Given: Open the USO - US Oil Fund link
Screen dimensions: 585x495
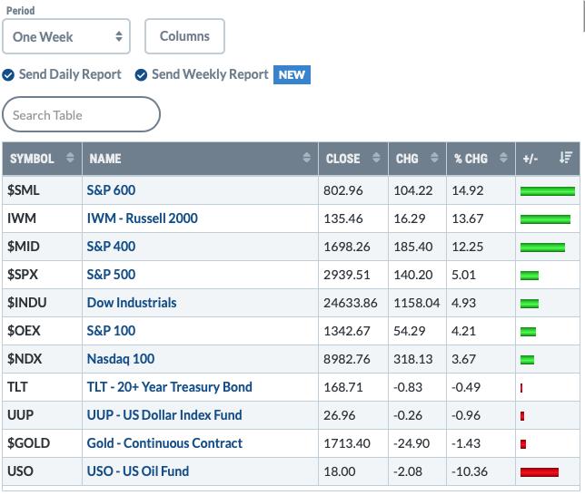Looking at the screenshot, I should click(x=138, y=471).
